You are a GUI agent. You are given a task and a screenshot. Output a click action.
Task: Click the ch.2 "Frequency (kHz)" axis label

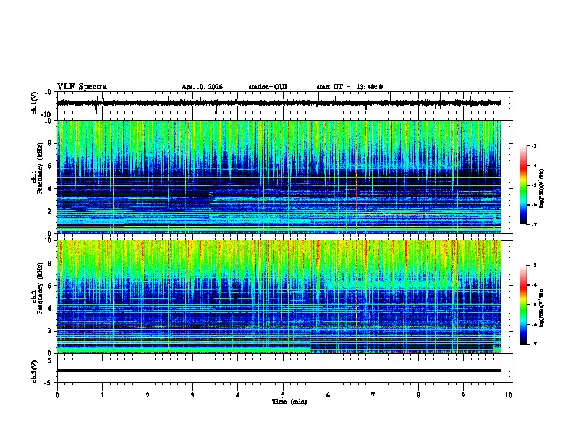(x=40, y=288)
